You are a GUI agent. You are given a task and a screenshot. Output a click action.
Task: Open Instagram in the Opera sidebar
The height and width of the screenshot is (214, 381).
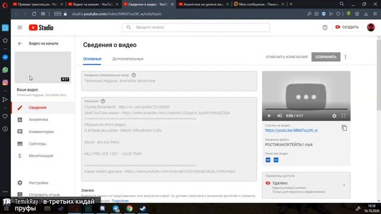pos(5,83)
